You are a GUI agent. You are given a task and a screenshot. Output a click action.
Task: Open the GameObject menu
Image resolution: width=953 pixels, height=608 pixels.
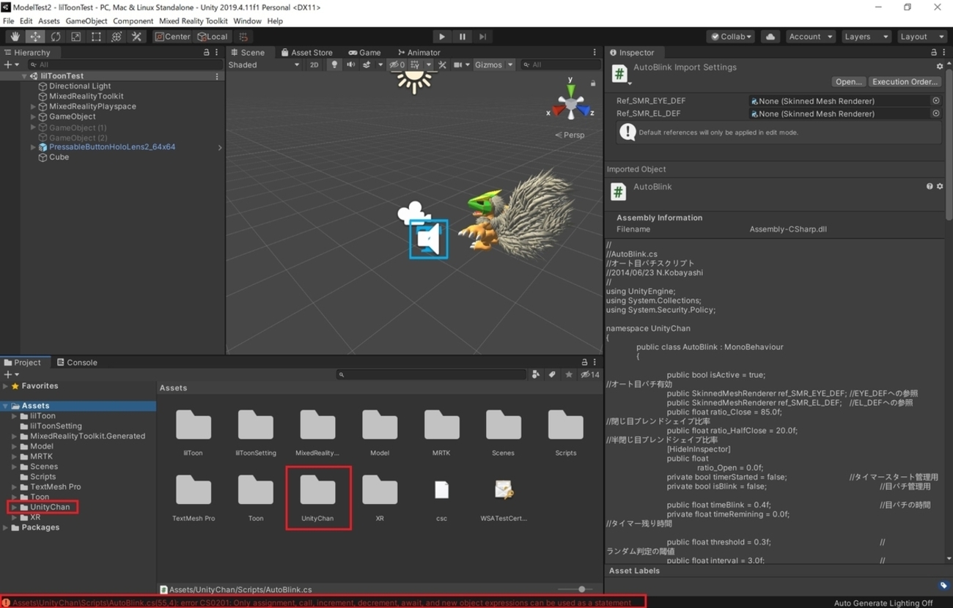point(86,21)
